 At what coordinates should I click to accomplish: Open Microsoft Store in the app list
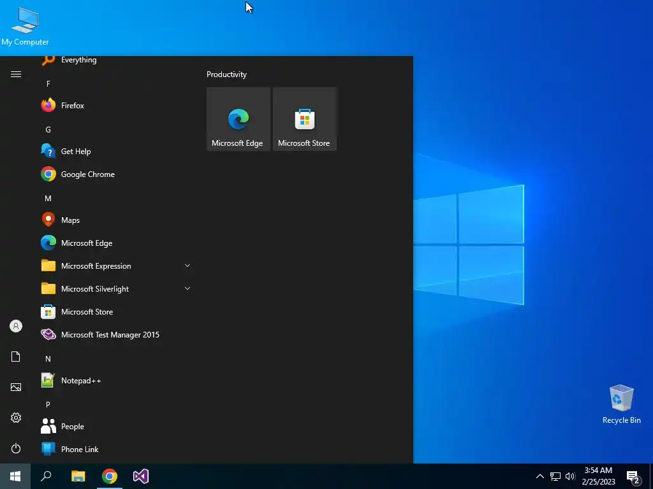coord(115,311)
